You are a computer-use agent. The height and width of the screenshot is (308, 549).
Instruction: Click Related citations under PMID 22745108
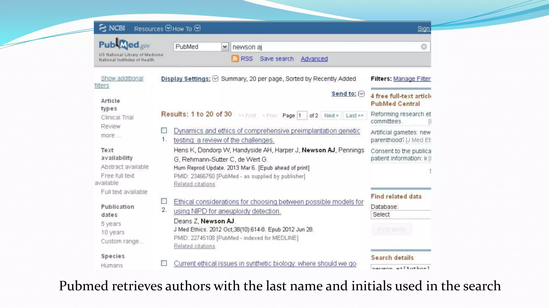click(194, 246)
